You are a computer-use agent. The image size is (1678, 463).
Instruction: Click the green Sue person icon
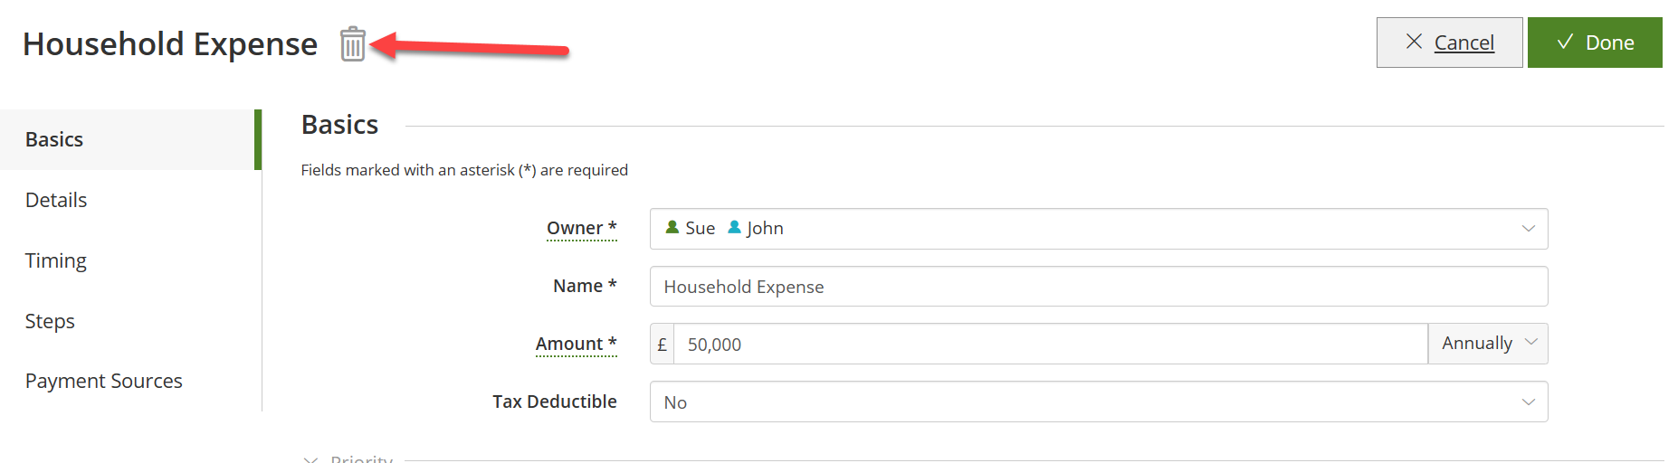(x=672, y=227)
